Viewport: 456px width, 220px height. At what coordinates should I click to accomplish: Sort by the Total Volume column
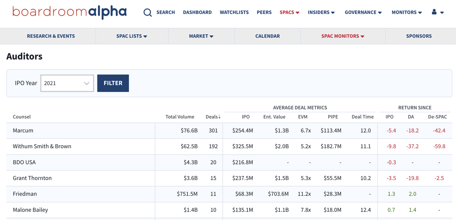(180, 117)
